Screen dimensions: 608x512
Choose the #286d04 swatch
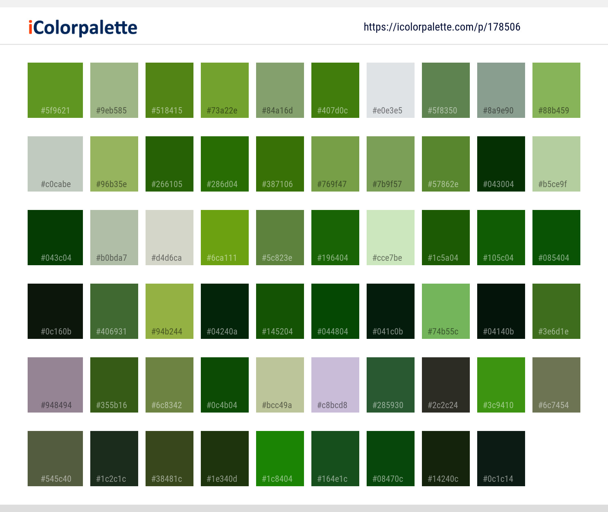(225, 164)
